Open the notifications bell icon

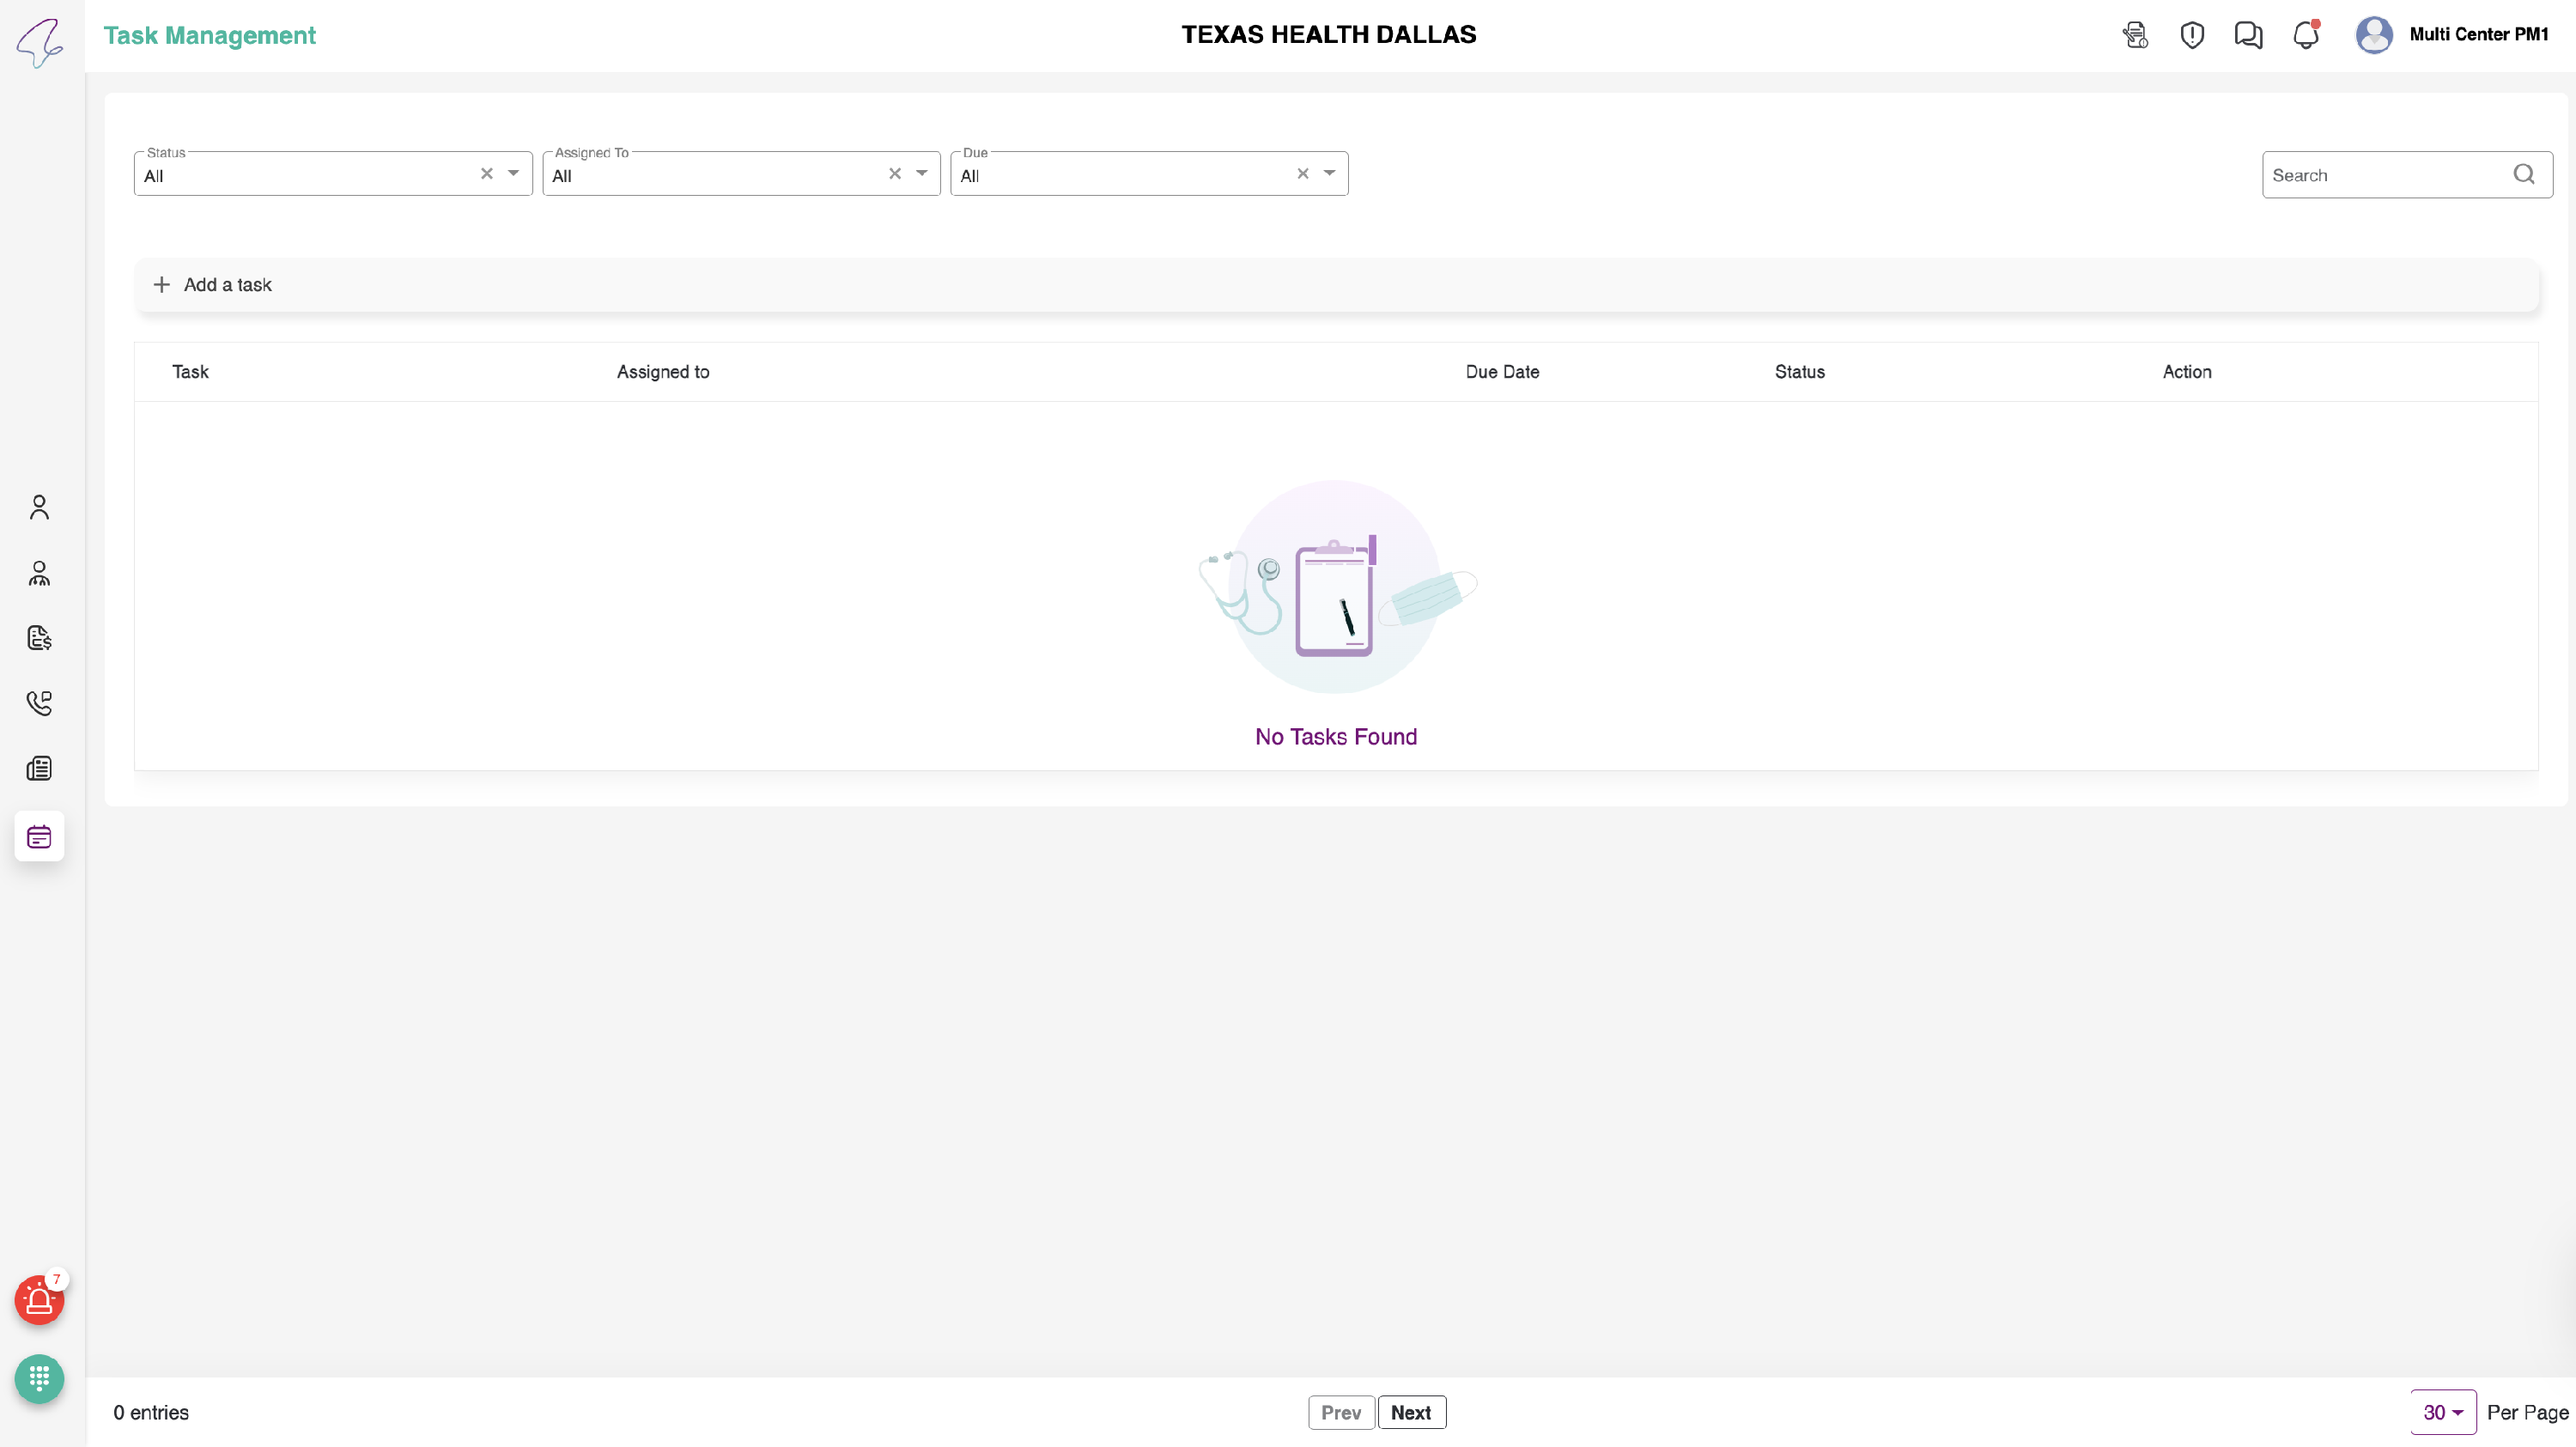click(x=2305, y=35)
